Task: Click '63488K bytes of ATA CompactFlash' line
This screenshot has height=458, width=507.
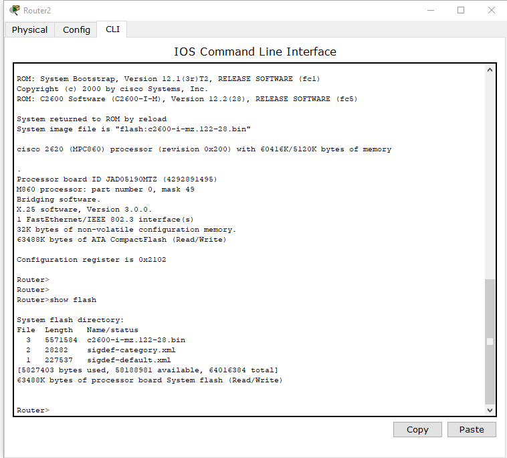Action: (122, 239)
